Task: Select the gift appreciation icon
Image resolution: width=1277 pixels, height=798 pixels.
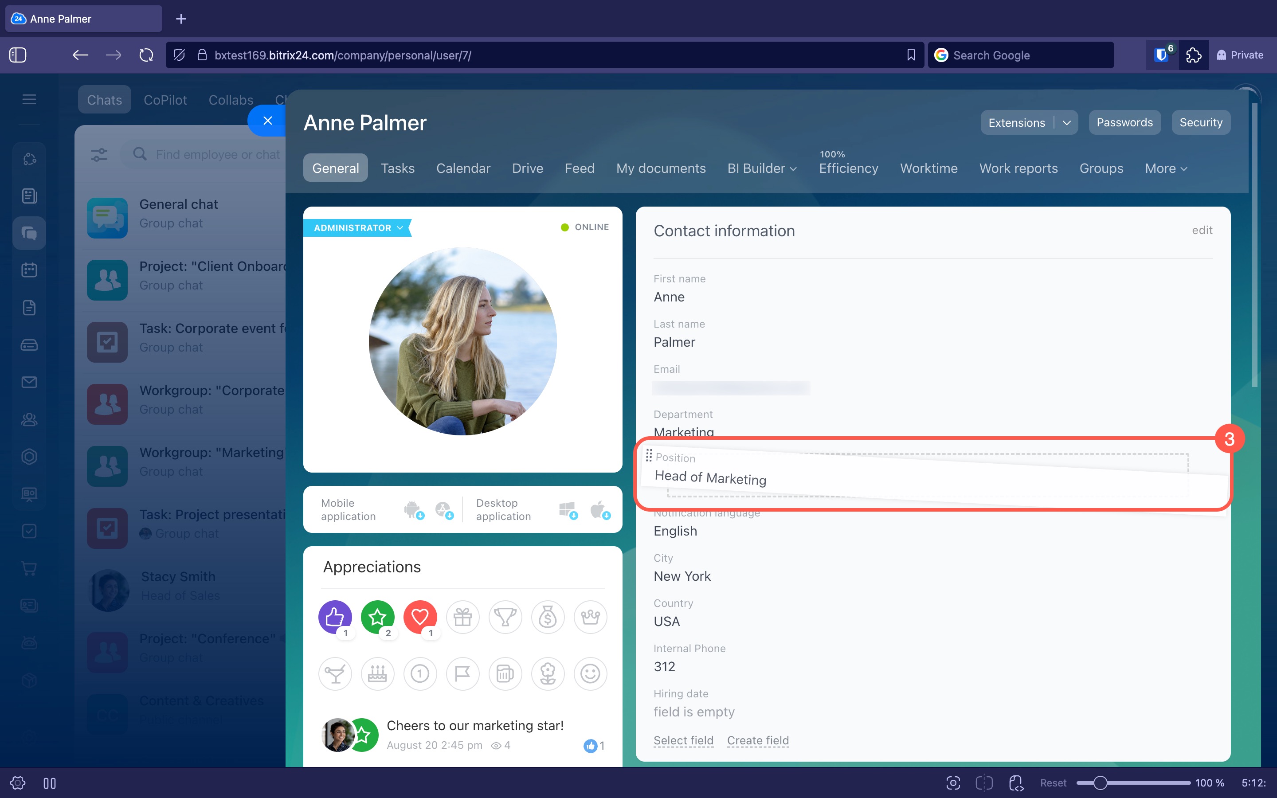Action: (463, 616)
